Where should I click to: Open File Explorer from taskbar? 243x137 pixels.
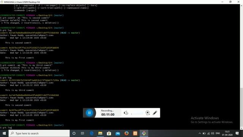tap(100, 133)
